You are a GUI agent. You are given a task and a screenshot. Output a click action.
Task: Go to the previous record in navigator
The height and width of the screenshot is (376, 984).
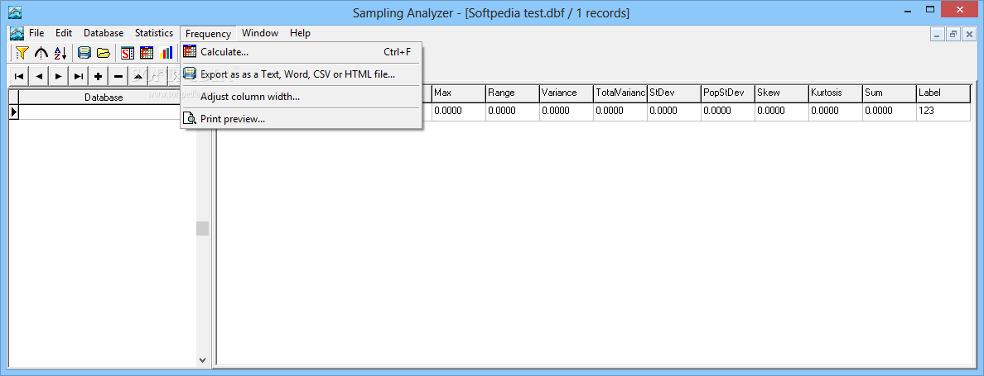click(38, 76)
